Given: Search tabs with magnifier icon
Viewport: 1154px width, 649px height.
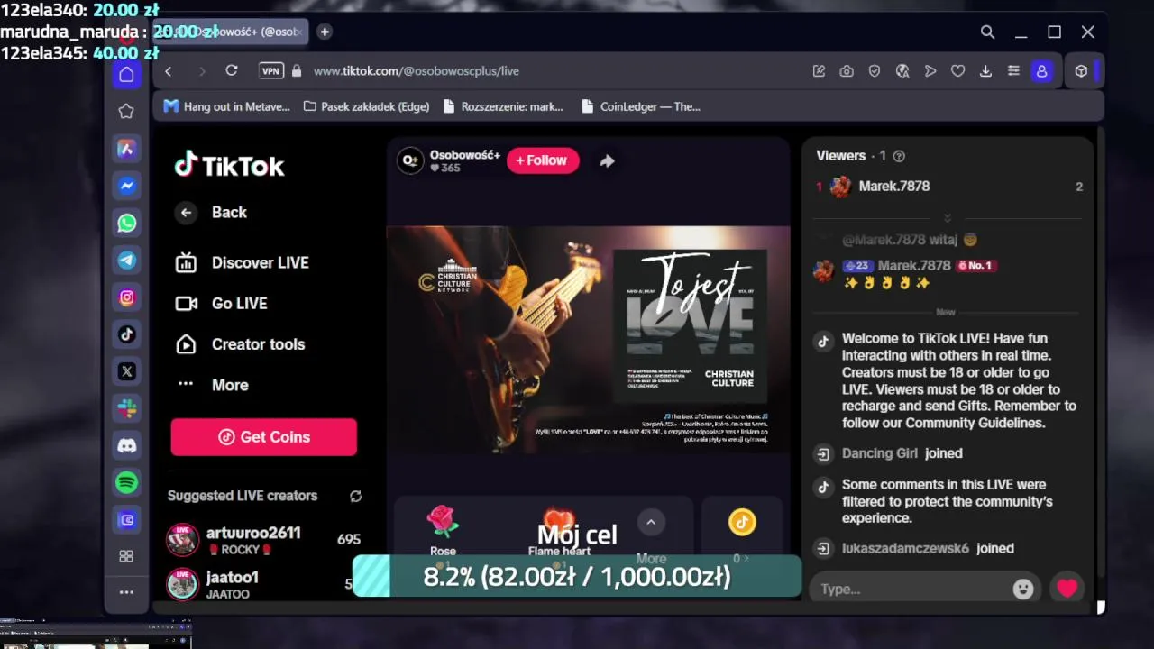Looking at the screenshot, I should pos(987,32).
